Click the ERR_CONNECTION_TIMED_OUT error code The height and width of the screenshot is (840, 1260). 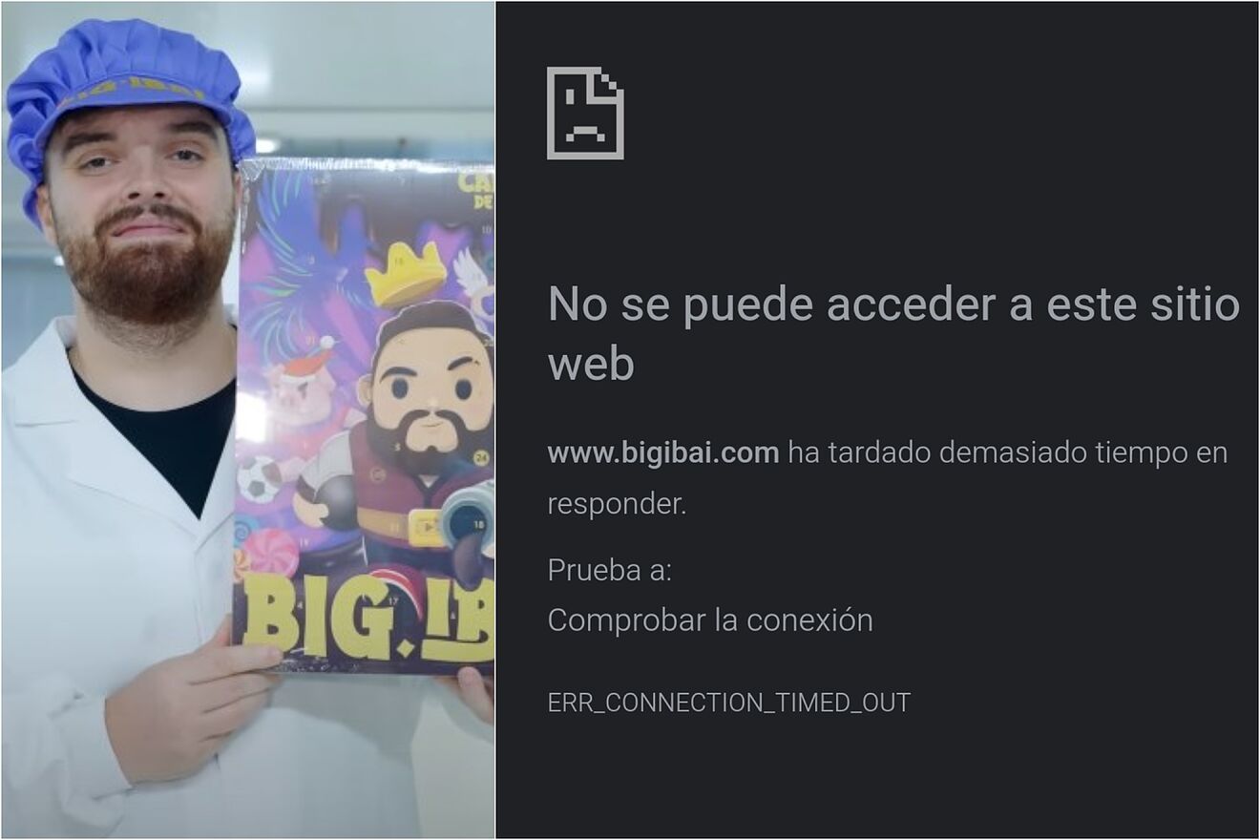pos(729,703)
